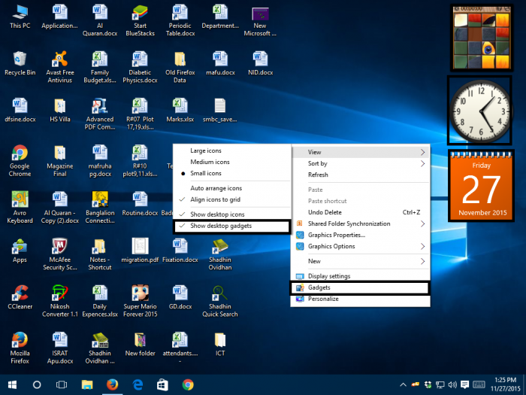526x395 pixels.
Task: Click Refresh in the context menu
Action: 318,175
